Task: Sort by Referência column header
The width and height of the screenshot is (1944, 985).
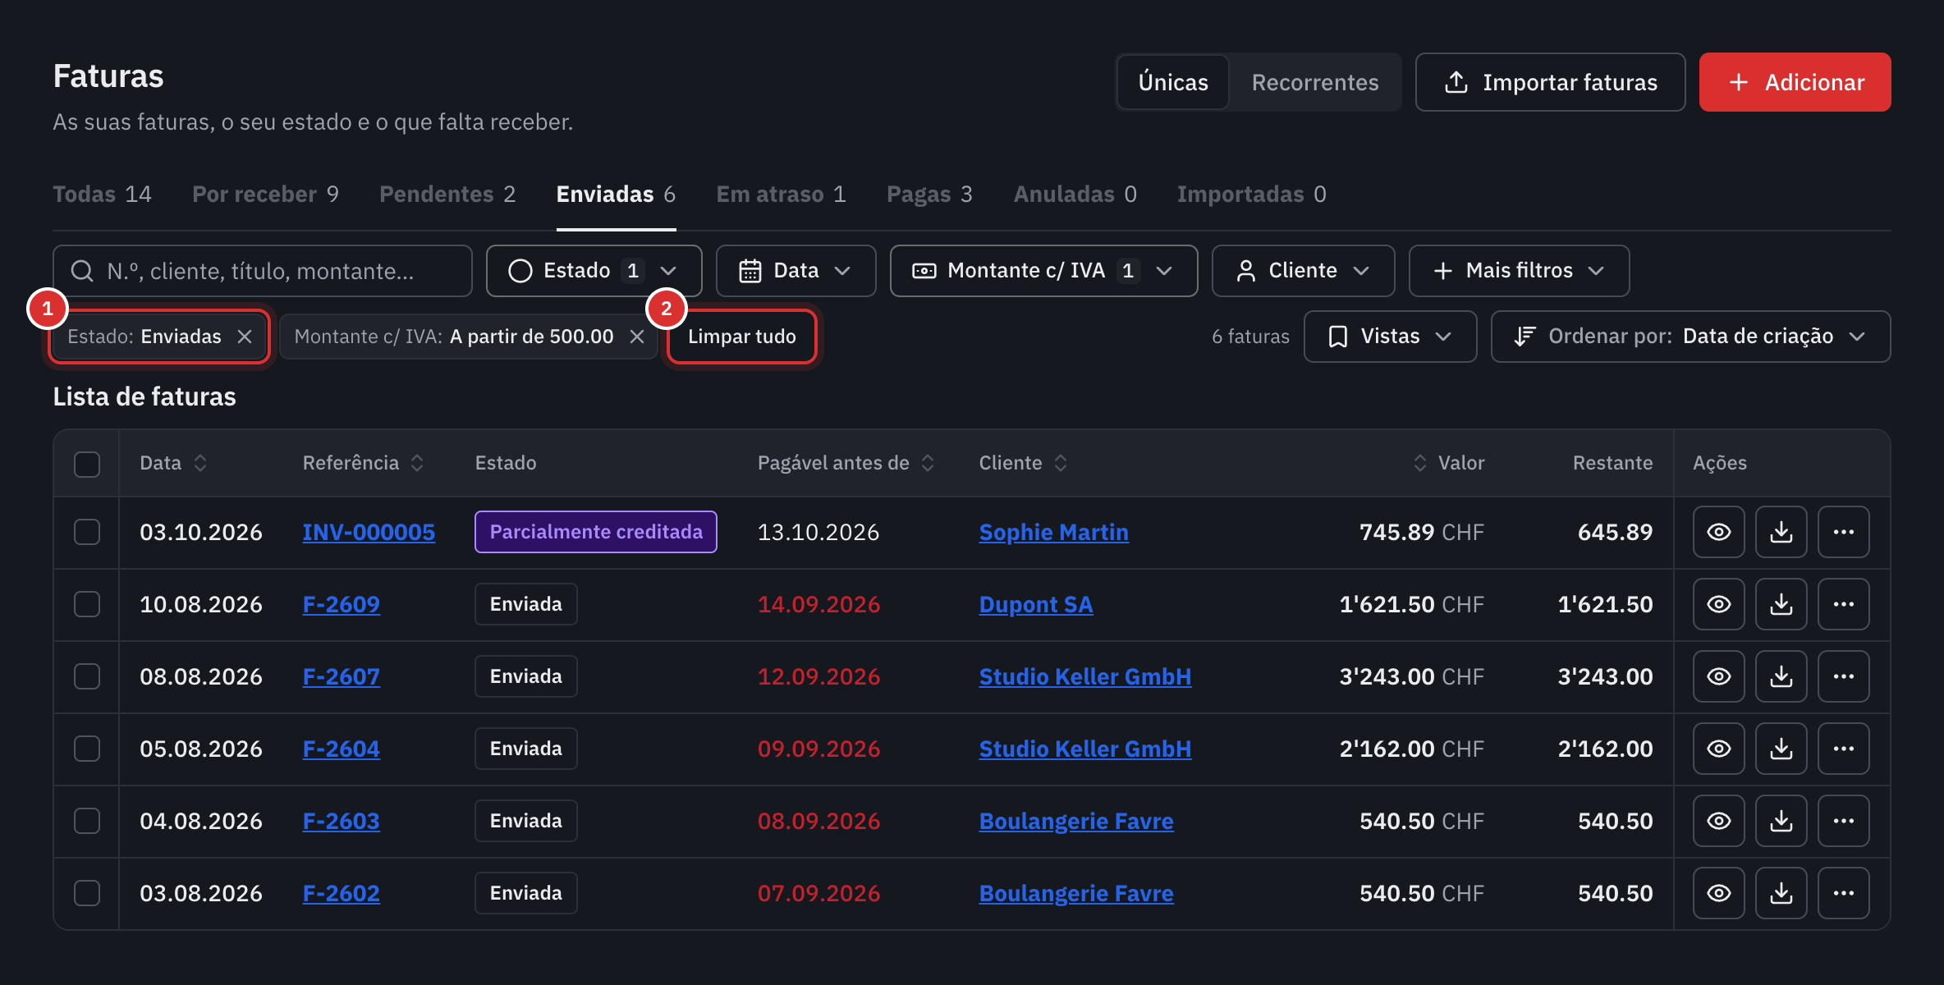Action: (363, 463)
